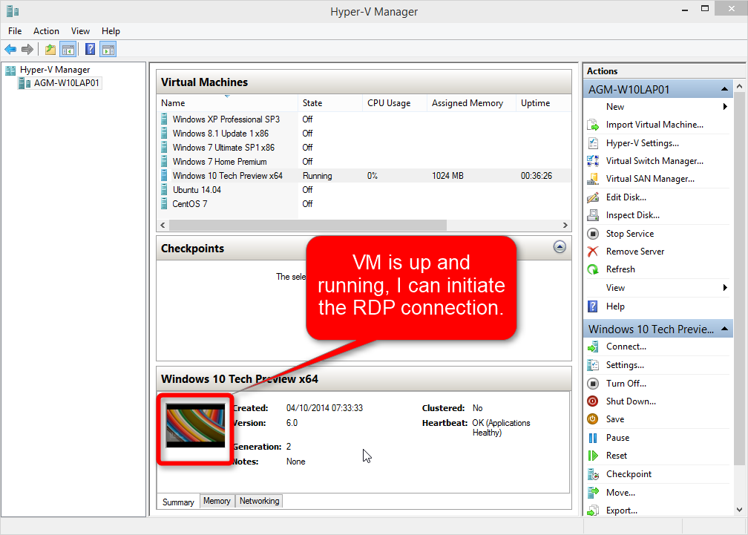The image size is (748, 535).
Task: Click the orange Save icon
Action: point(593,419)
